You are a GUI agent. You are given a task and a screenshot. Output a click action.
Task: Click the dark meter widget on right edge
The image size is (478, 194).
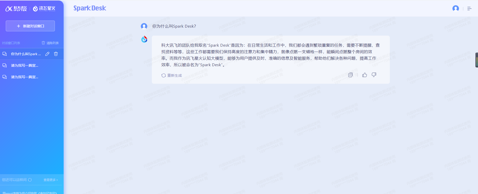click(x=476, y=60)
